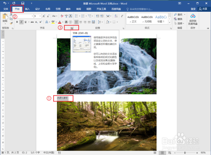The image size is (211, 155).
Task: Switch to the References tab
Action: 58,9
